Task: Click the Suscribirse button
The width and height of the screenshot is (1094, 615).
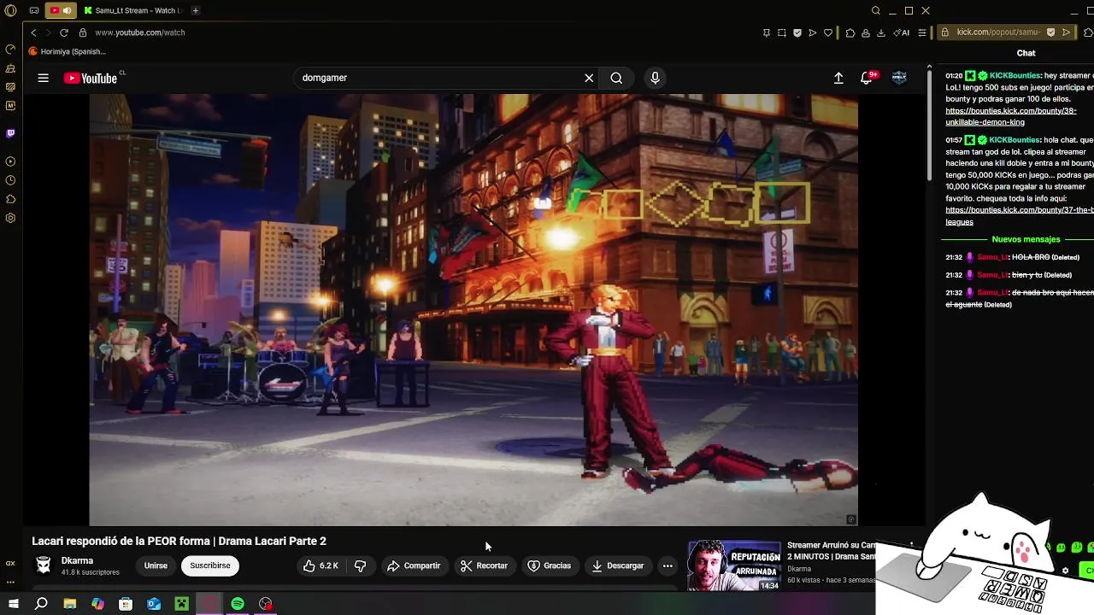Action: click(x=210, y=565)
